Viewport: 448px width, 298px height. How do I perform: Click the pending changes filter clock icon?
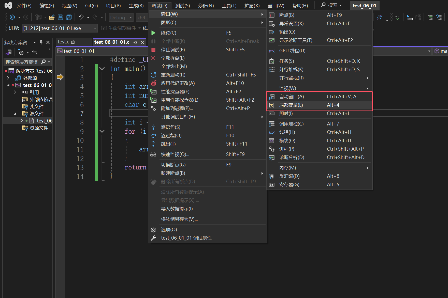21,53
